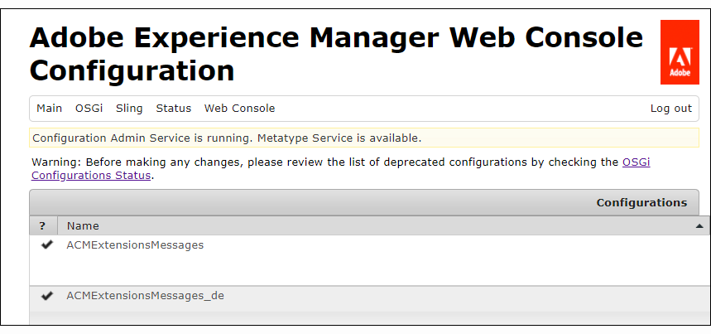
Task: Open the Main menu
Action: [x=49, y=109]
